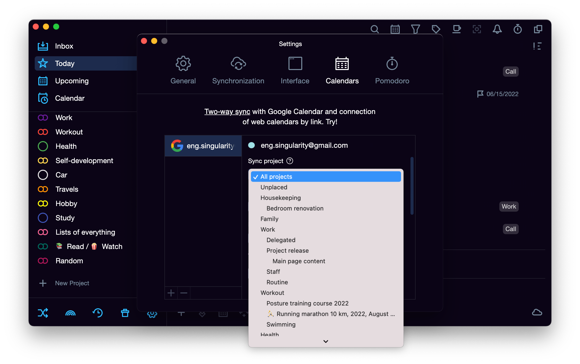
Task: Choose Housekeeping in sync project list
Action: click(326, 198)
